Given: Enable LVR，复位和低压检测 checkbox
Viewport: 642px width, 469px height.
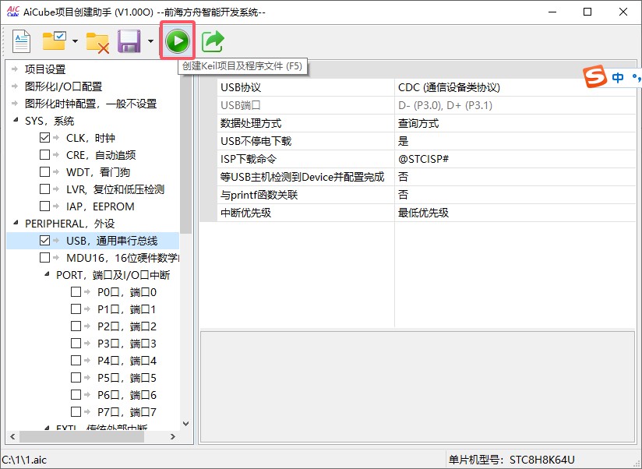Looking at the screenshot, I should coord(44,189).
